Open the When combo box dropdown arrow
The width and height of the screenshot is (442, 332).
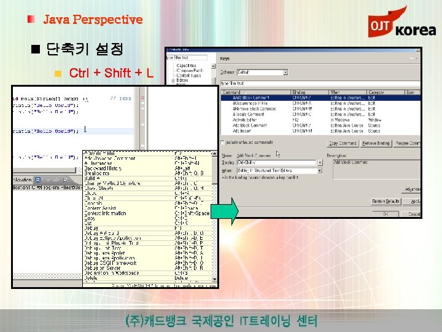coord(320,171)
